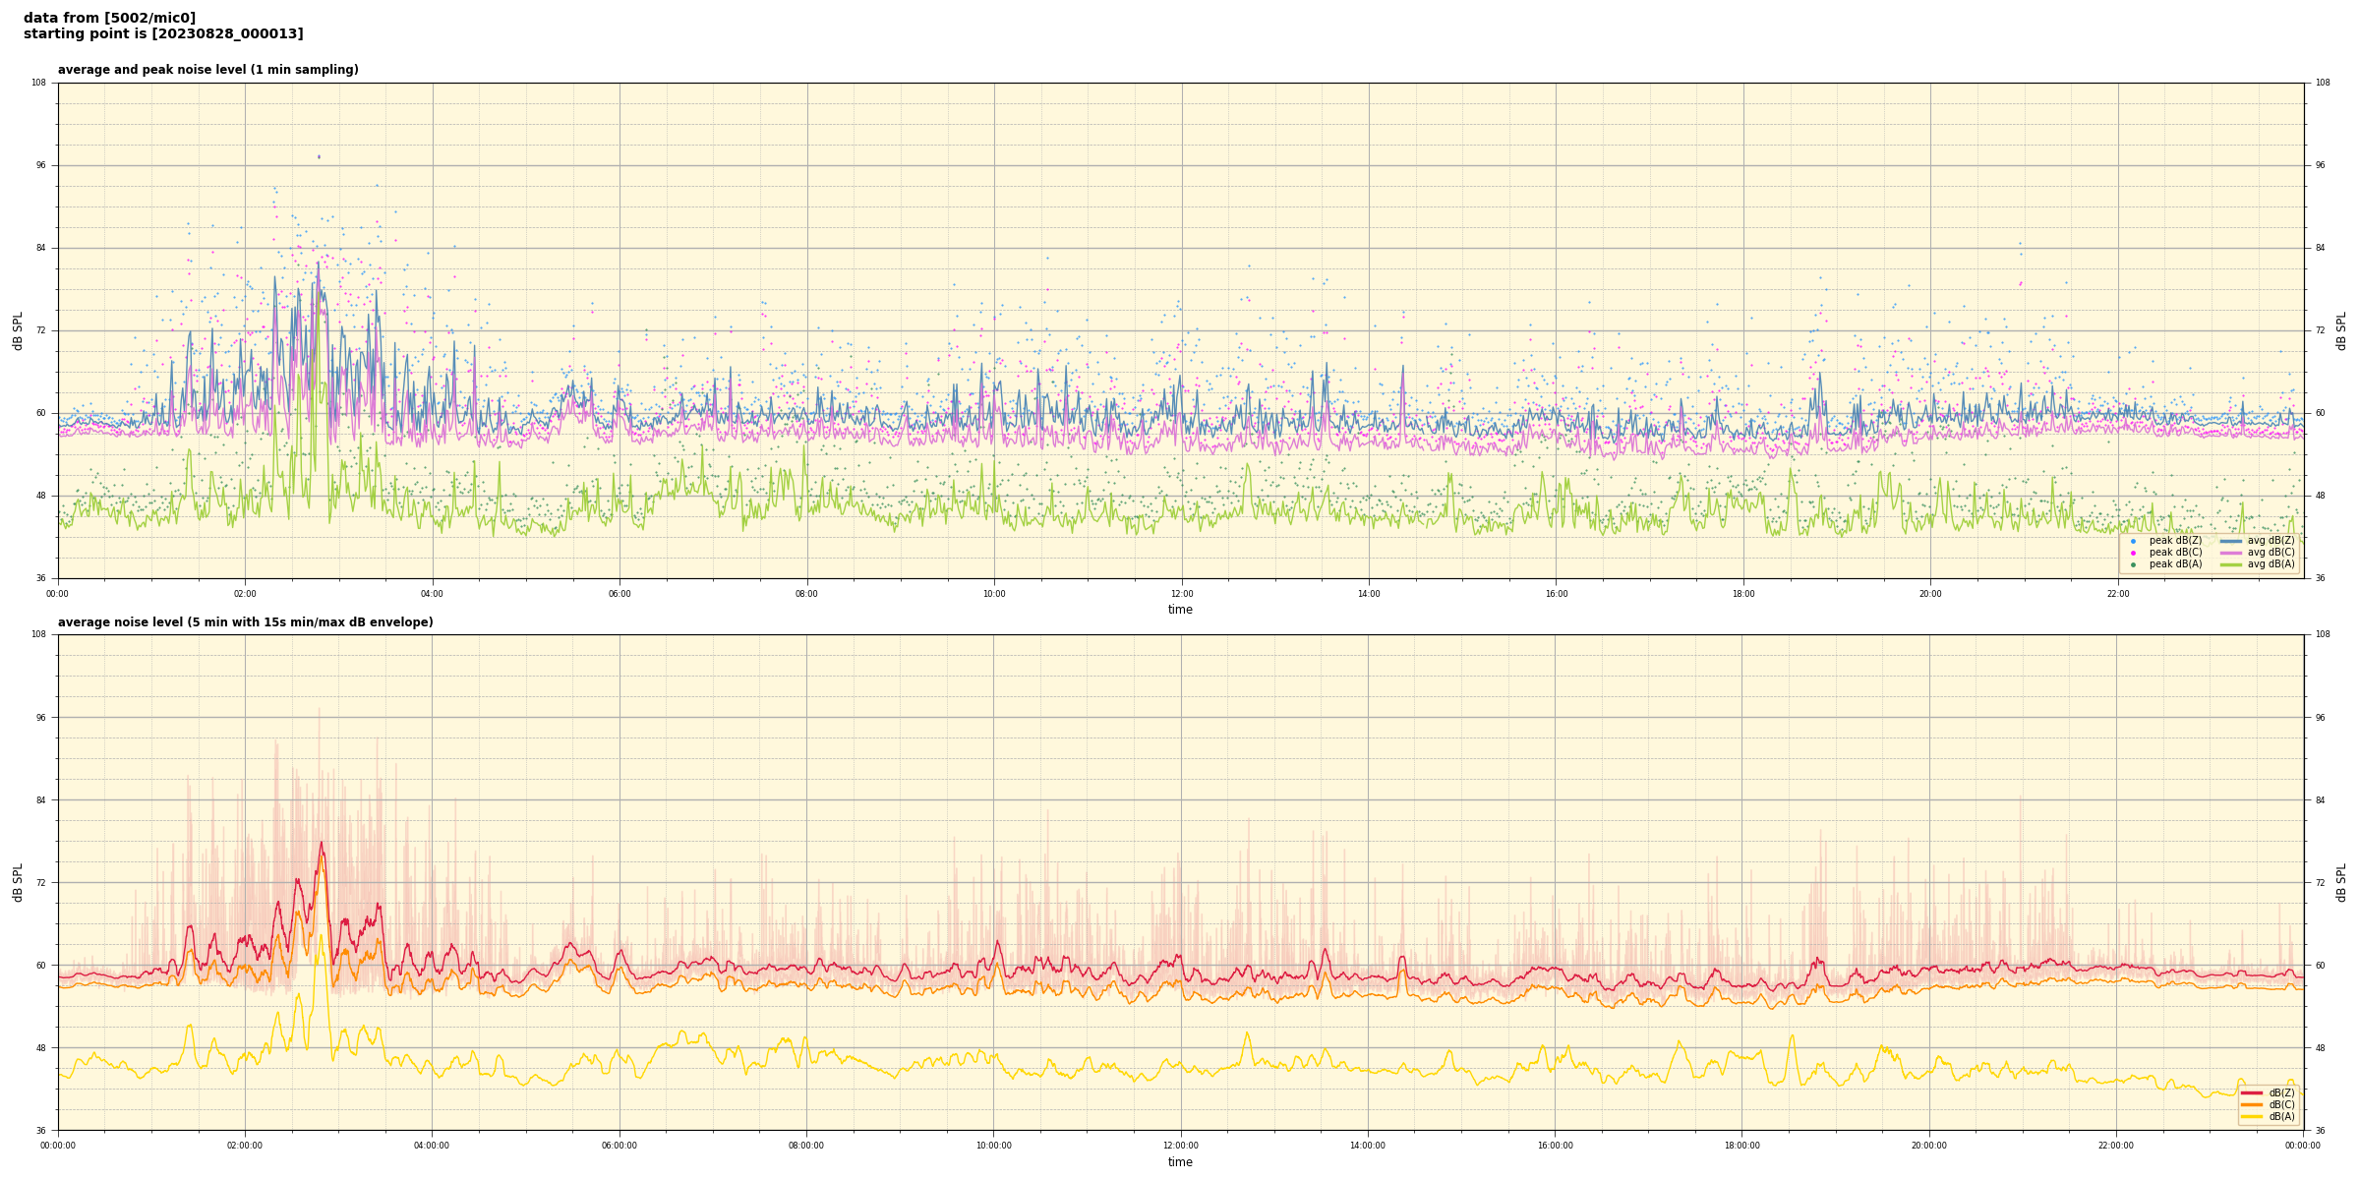Click the 'time' x-axis label under top chart
Viewport: 2360px width, 1180px height.
click(1180, 610)
